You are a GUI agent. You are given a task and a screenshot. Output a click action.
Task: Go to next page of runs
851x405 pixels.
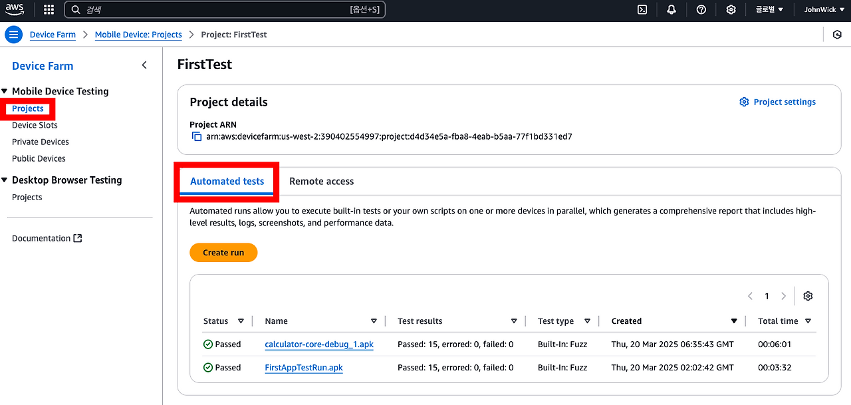click(x=783, y=296)
